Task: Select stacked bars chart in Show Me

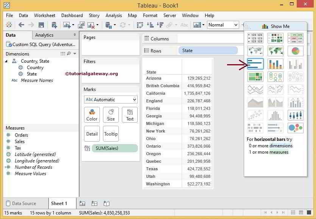Action: (x=275, y=64)
